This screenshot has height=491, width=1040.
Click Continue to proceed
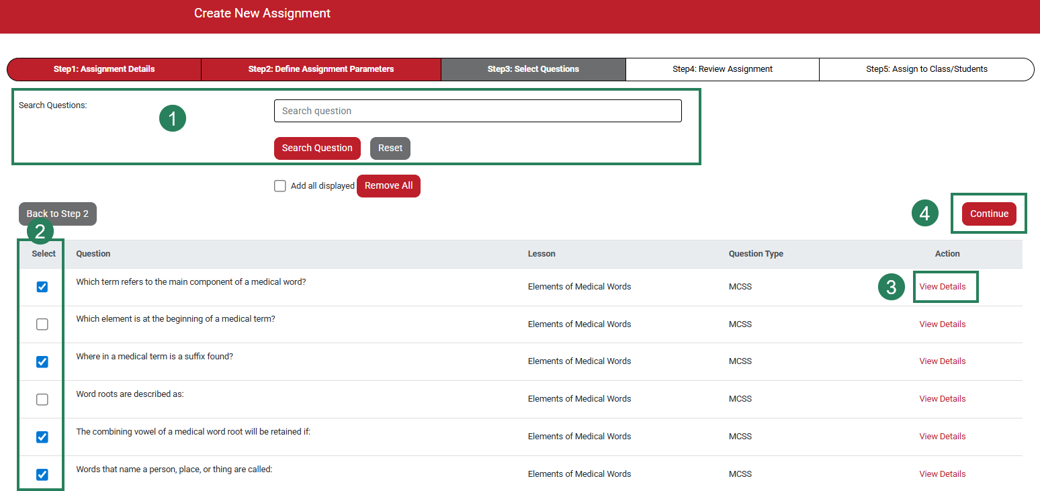[988, 213]
